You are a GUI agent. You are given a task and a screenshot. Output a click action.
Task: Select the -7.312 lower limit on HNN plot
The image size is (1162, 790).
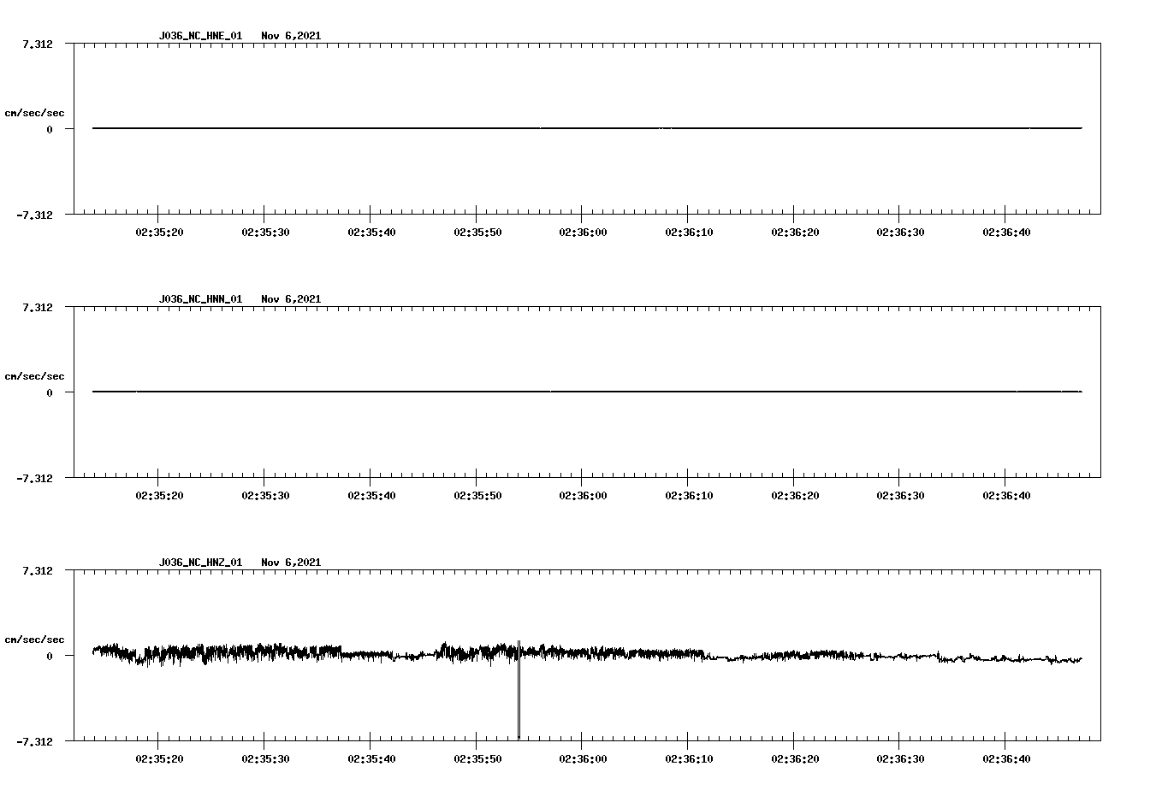[33, 478]
